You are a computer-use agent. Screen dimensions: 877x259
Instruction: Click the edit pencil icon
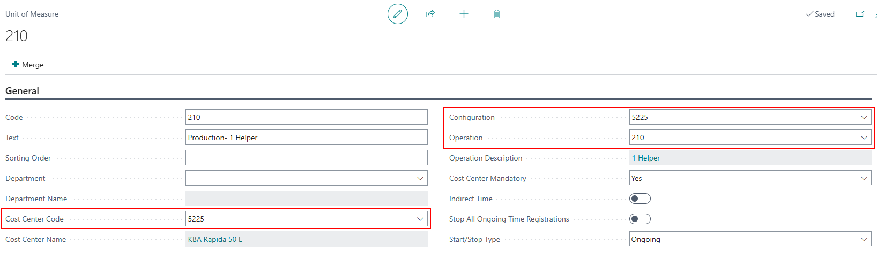(x=398, y=14)
